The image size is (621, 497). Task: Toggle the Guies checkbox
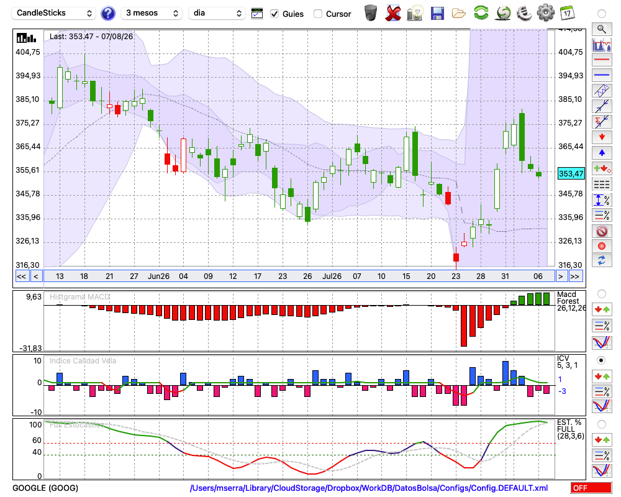(x=274, y=14)
